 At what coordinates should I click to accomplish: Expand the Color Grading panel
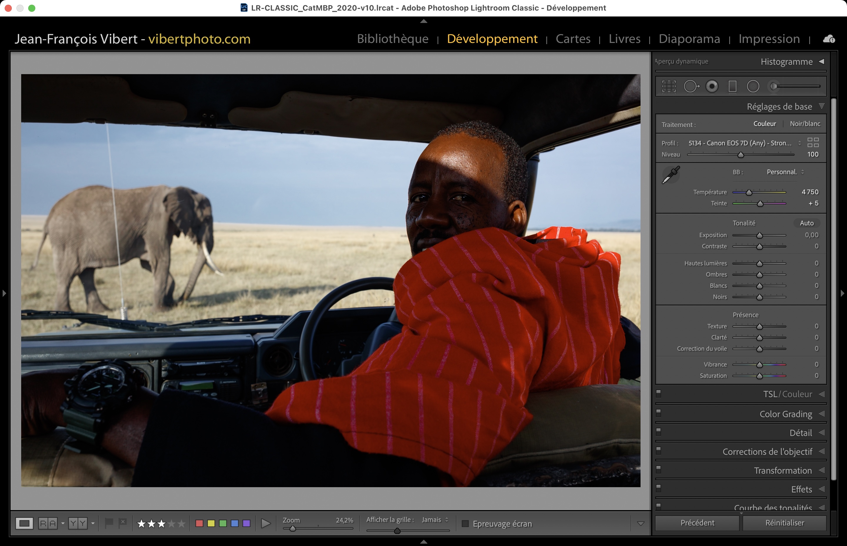point(786,414)
